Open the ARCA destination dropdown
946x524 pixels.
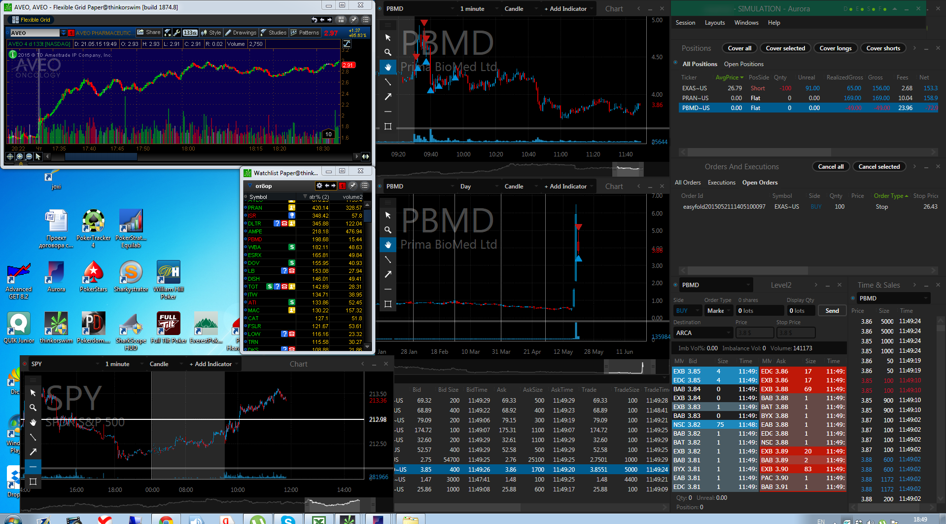pyautogui.click(x=703, y=333)
